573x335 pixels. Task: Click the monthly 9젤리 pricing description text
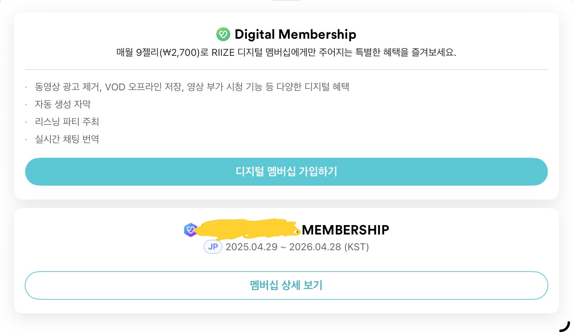[286, 53]
